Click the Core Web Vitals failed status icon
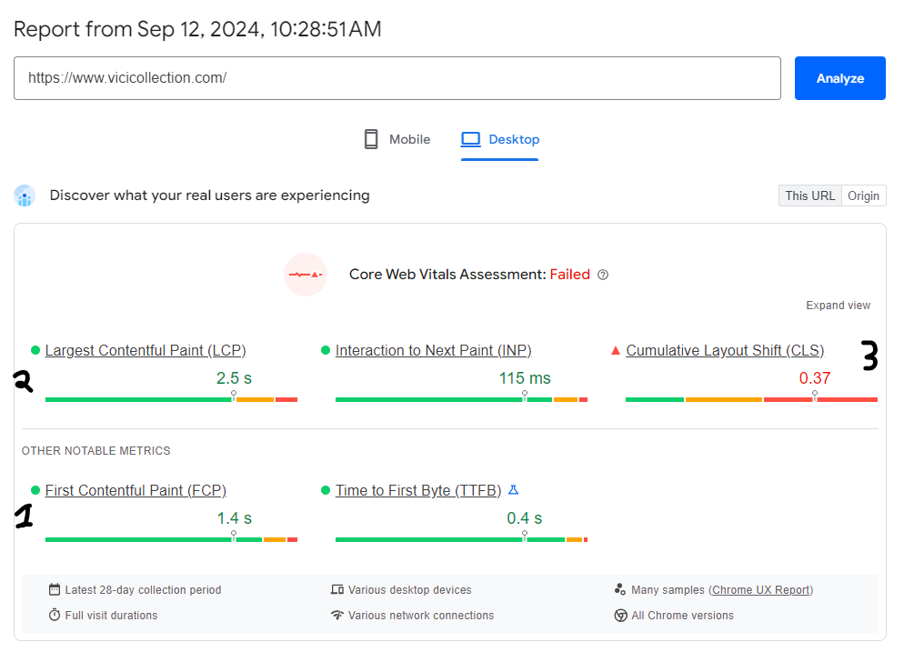The height and width of the screenshot is (652, 904). click(306, 275)
